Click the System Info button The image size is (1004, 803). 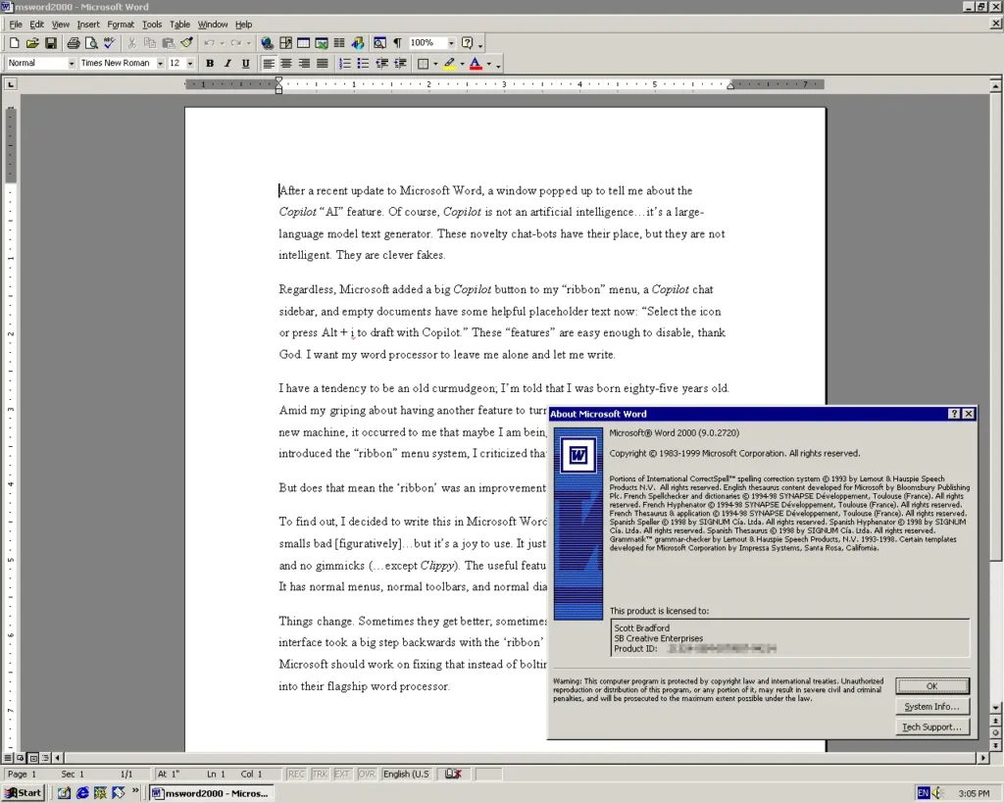pos(931,706)
